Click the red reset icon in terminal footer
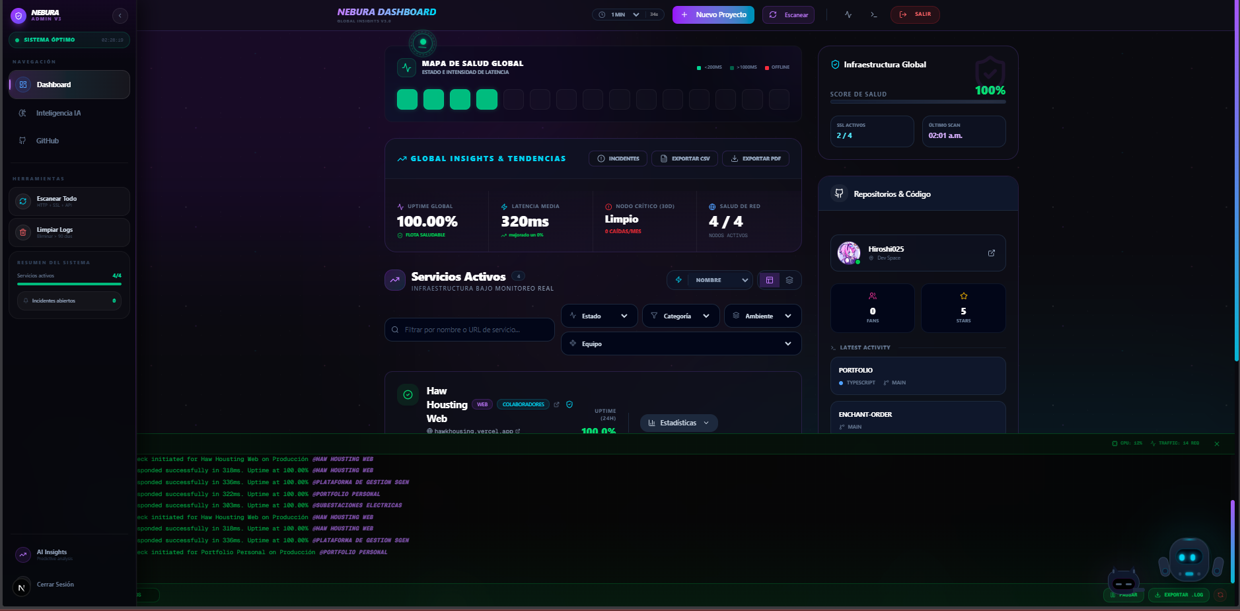Image resolution: width=1240 pixels, height=611 pixels. (x=1220, y=594)
